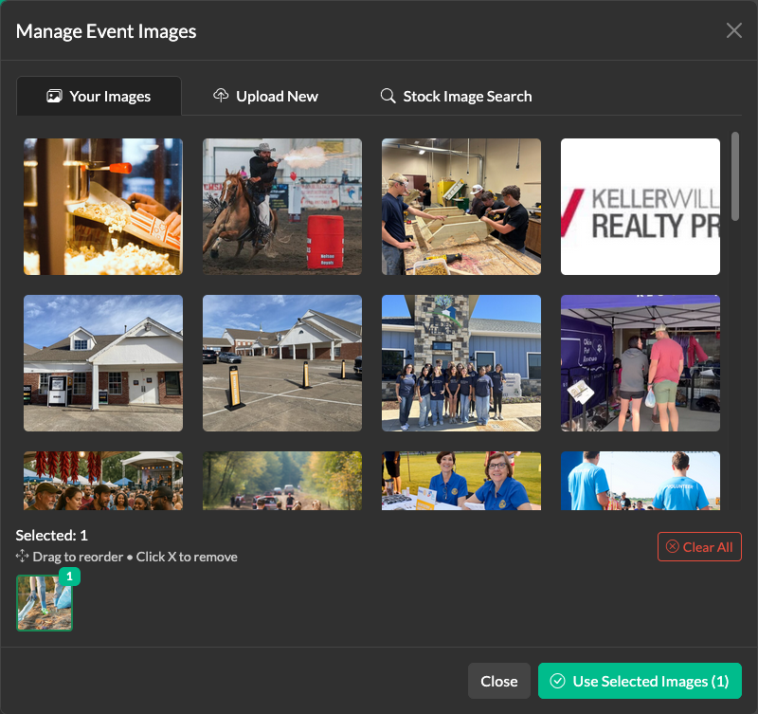Choose the group photo by stone sign
Image resolution: width=758 pixels, height=714 pixels.
461,363
